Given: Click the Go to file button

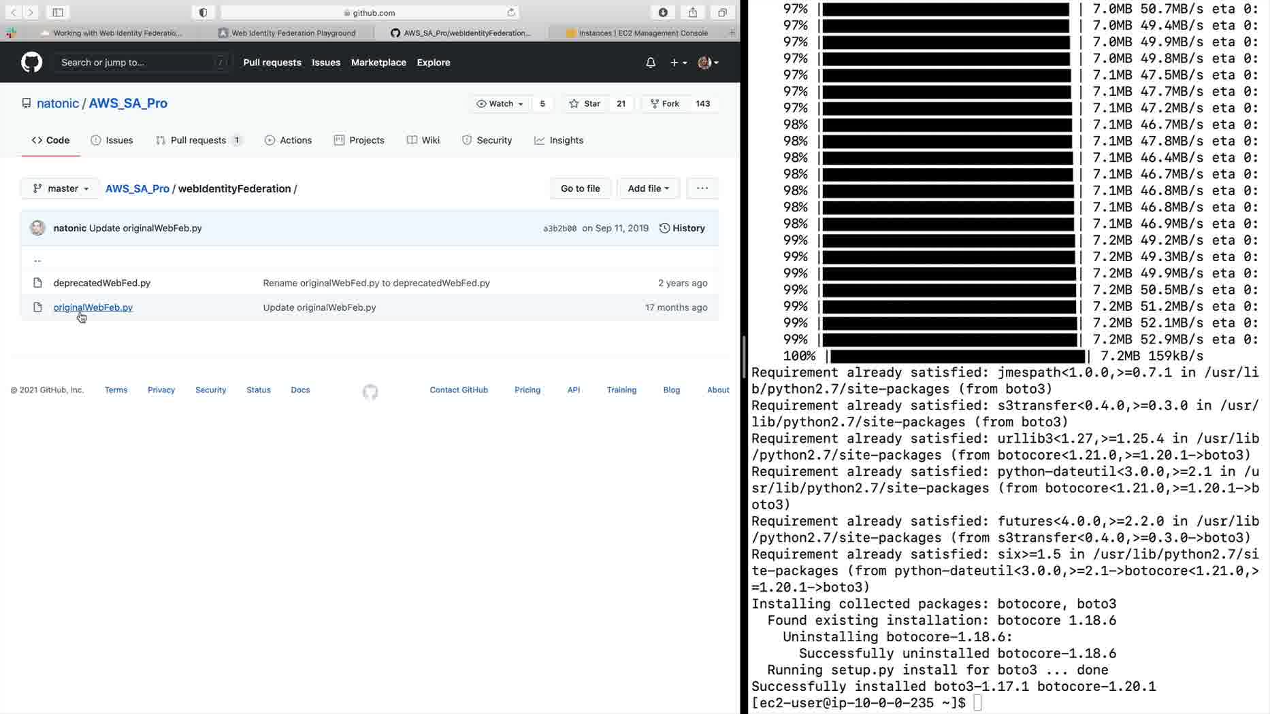Looking at the screenshot, I should pos(580,188).
